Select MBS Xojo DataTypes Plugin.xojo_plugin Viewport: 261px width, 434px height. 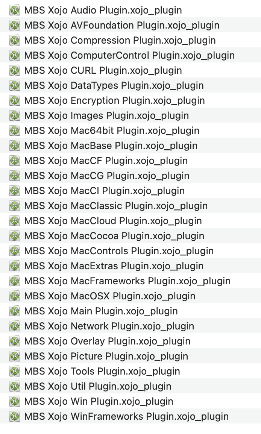114,85
